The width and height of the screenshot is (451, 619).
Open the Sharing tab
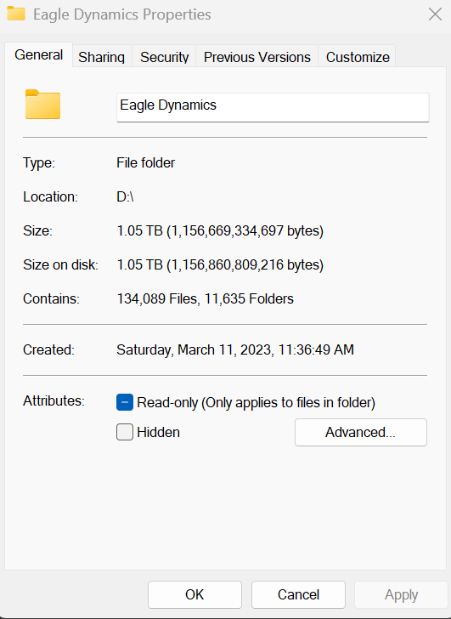pos(101,57)
